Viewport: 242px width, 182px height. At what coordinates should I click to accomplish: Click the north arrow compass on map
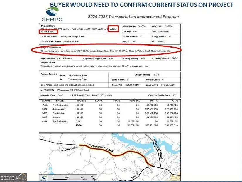tap(94, 178)
